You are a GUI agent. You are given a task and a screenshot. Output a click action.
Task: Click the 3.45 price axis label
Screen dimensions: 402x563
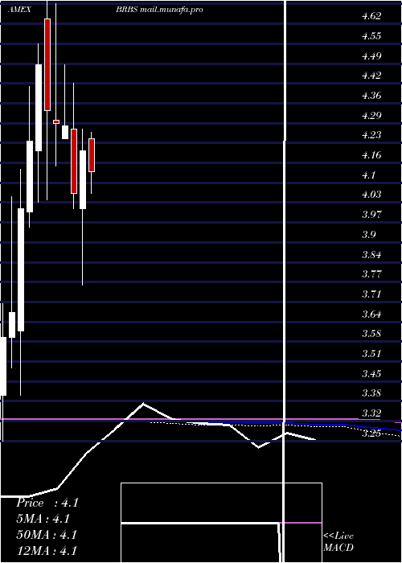tap(371, 374)
